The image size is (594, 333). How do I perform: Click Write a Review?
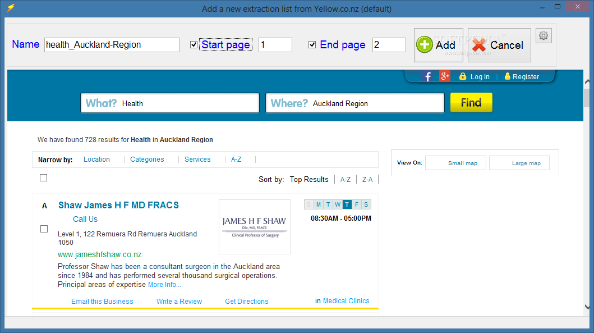(x=179, y=301)
